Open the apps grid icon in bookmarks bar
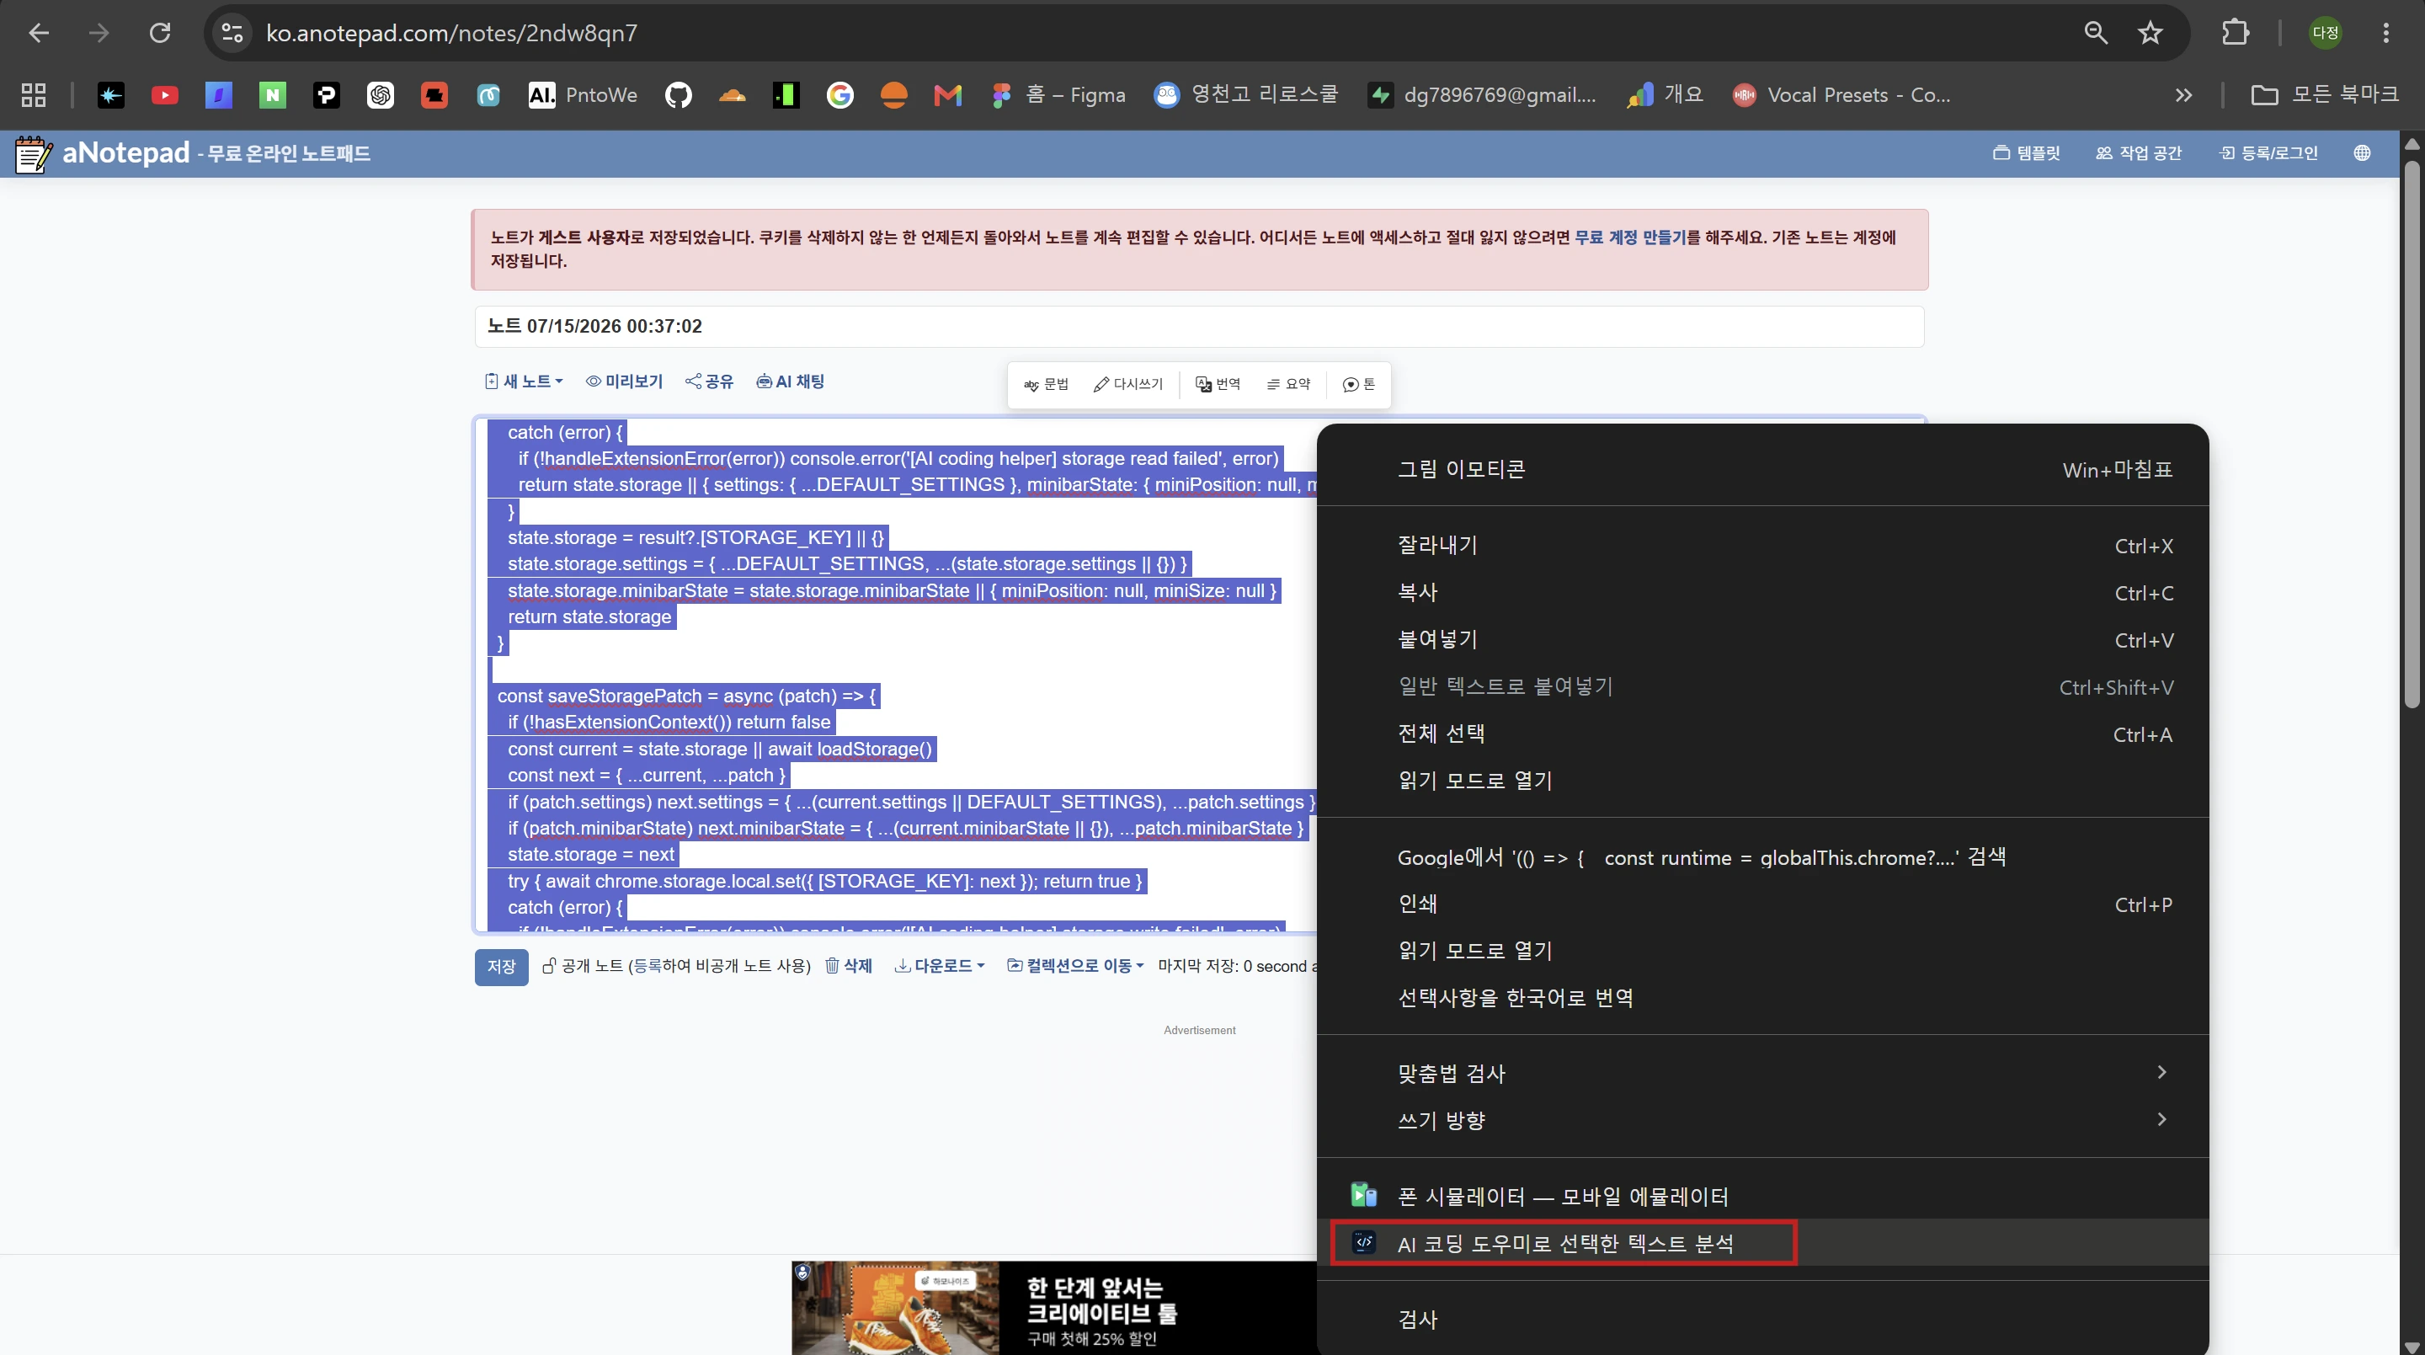 pos(34,95)
